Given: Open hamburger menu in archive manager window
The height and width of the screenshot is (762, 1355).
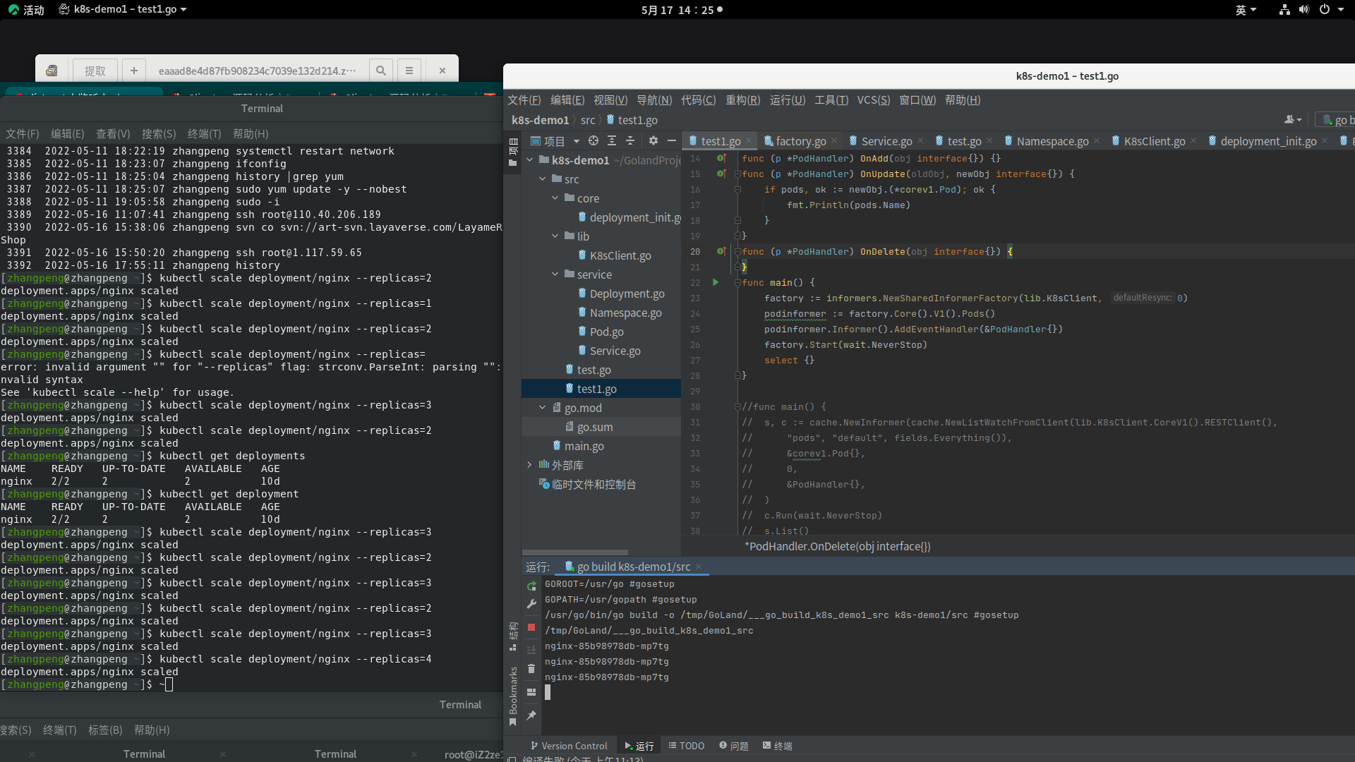Looking at the screenshot, I should (x=409, y=71).
